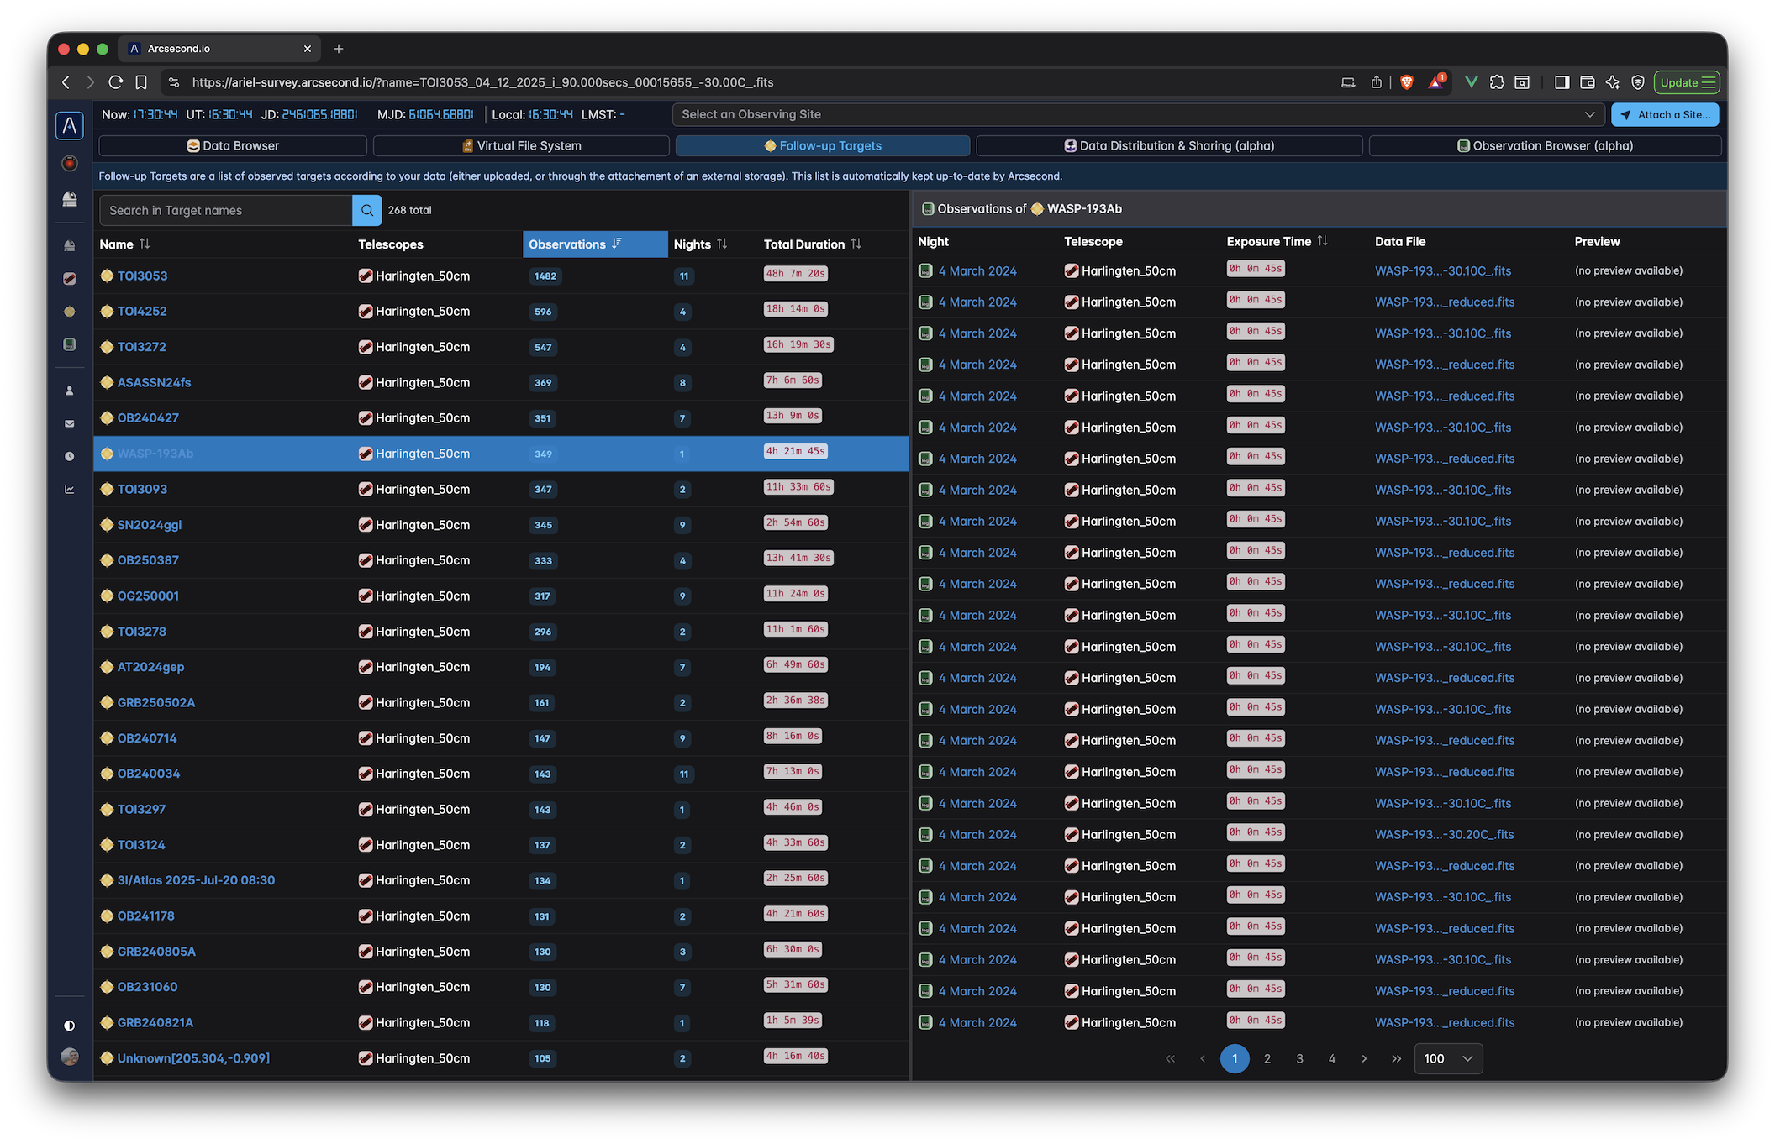Click the Attach a Site button

click(x=1664, y=115)
